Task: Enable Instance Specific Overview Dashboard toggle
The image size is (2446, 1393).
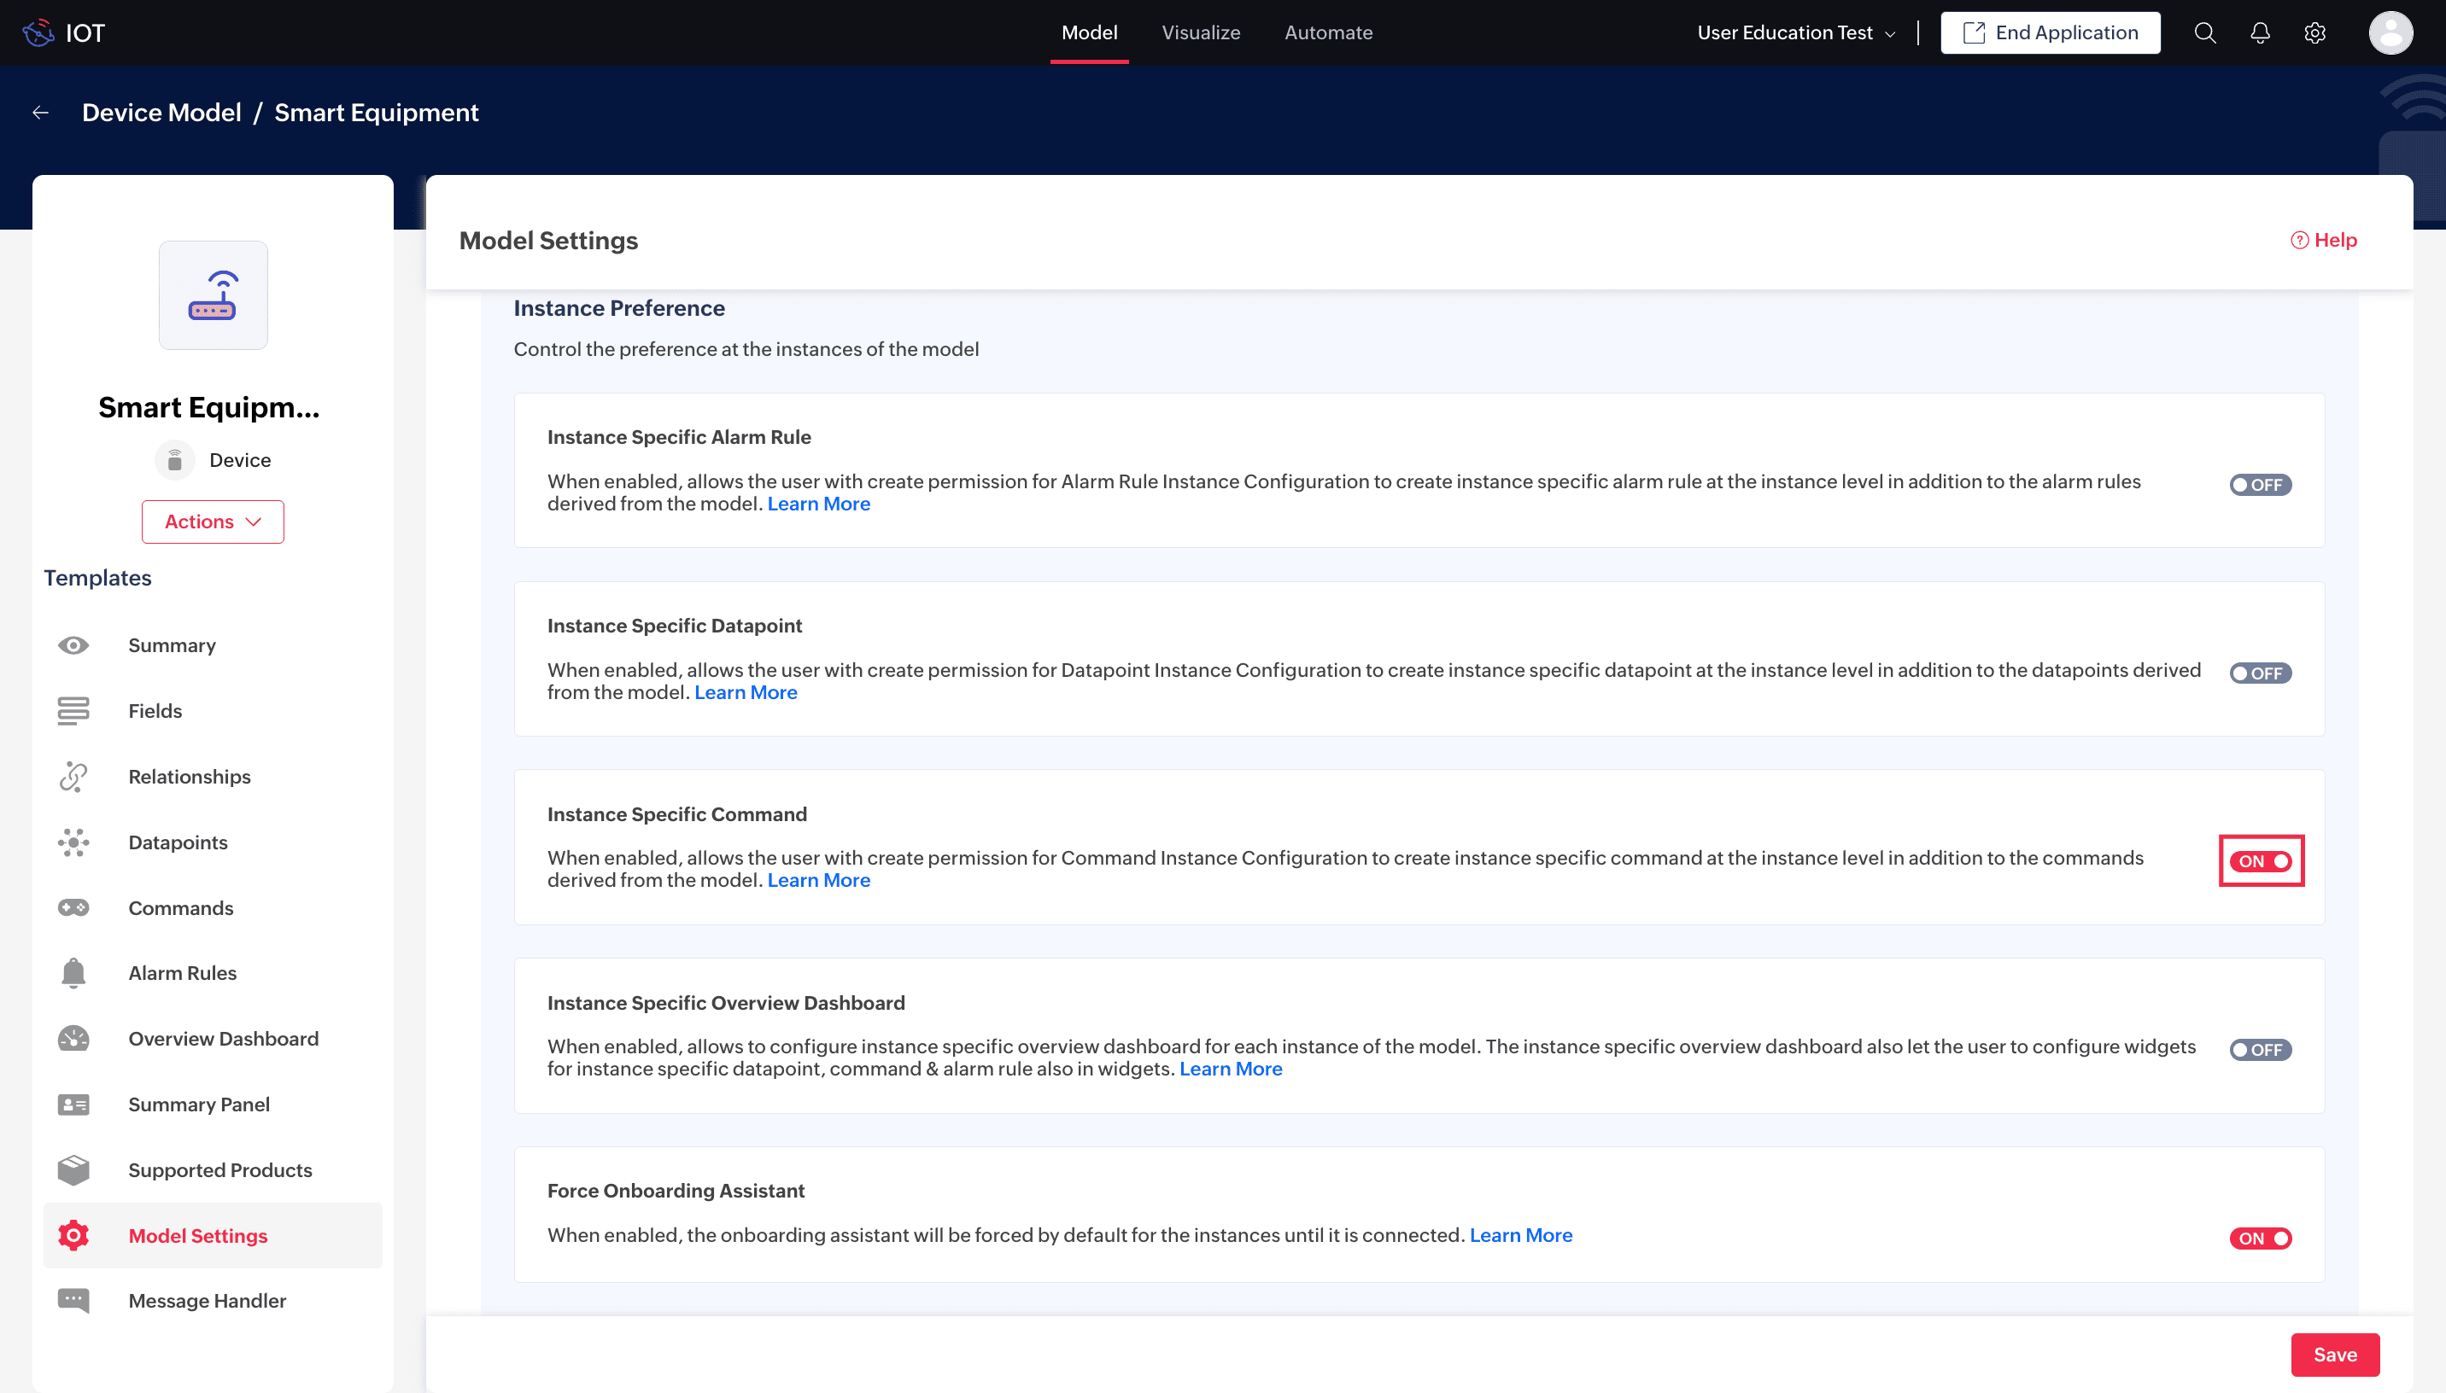Action: tap(2260, 1050)
